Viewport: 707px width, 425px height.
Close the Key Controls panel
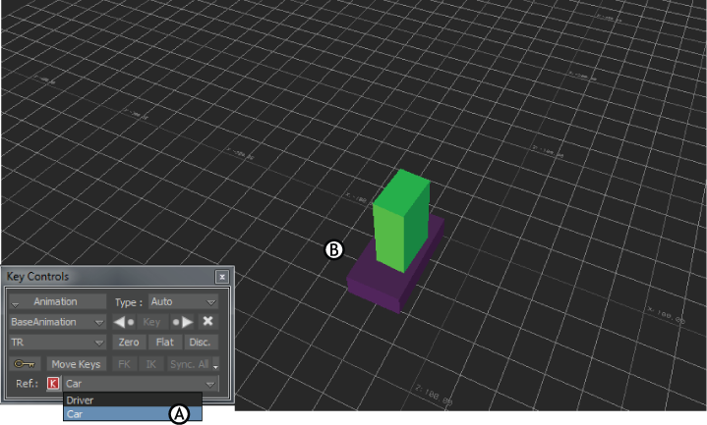pyautogui.click(x=222, y=277)
